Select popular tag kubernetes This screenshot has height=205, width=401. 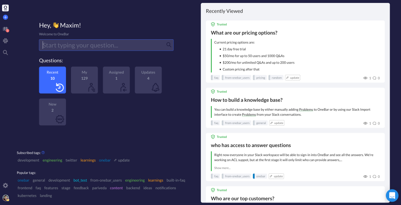pyautogui.click(x=27, y=195)
